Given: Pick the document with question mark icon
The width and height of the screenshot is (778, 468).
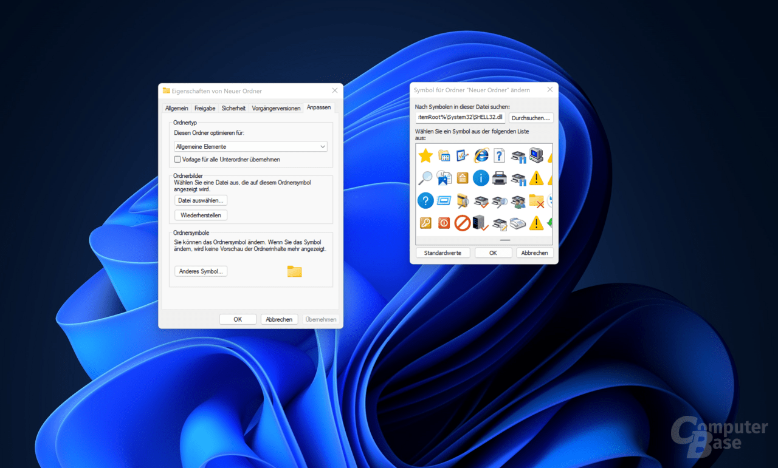Looking at the screenshot, I should click(x=499, y=156).
